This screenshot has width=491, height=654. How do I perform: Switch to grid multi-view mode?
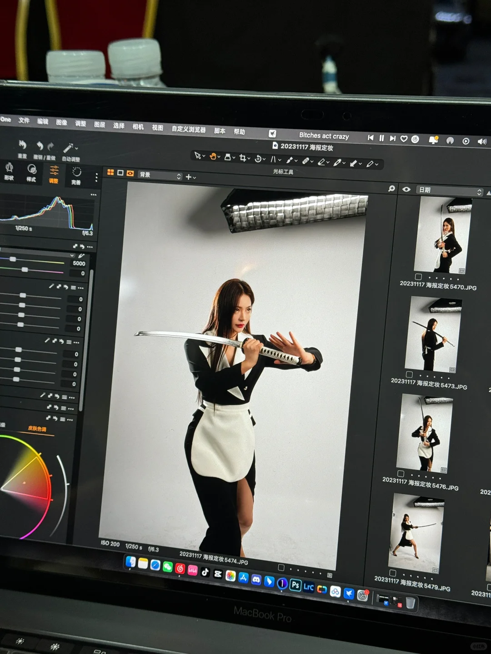tap(110, 172)
